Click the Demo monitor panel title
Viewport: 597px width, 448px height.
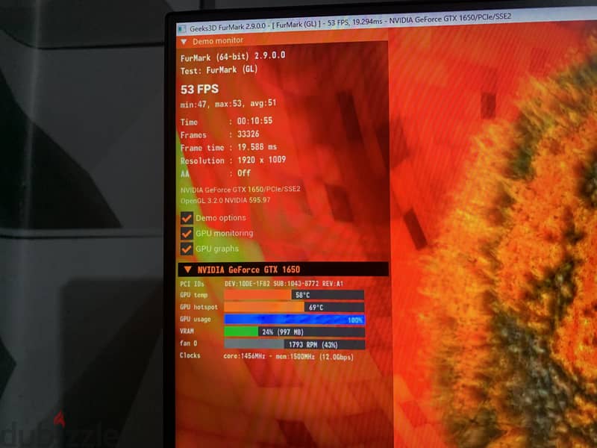tap(218, 41)
